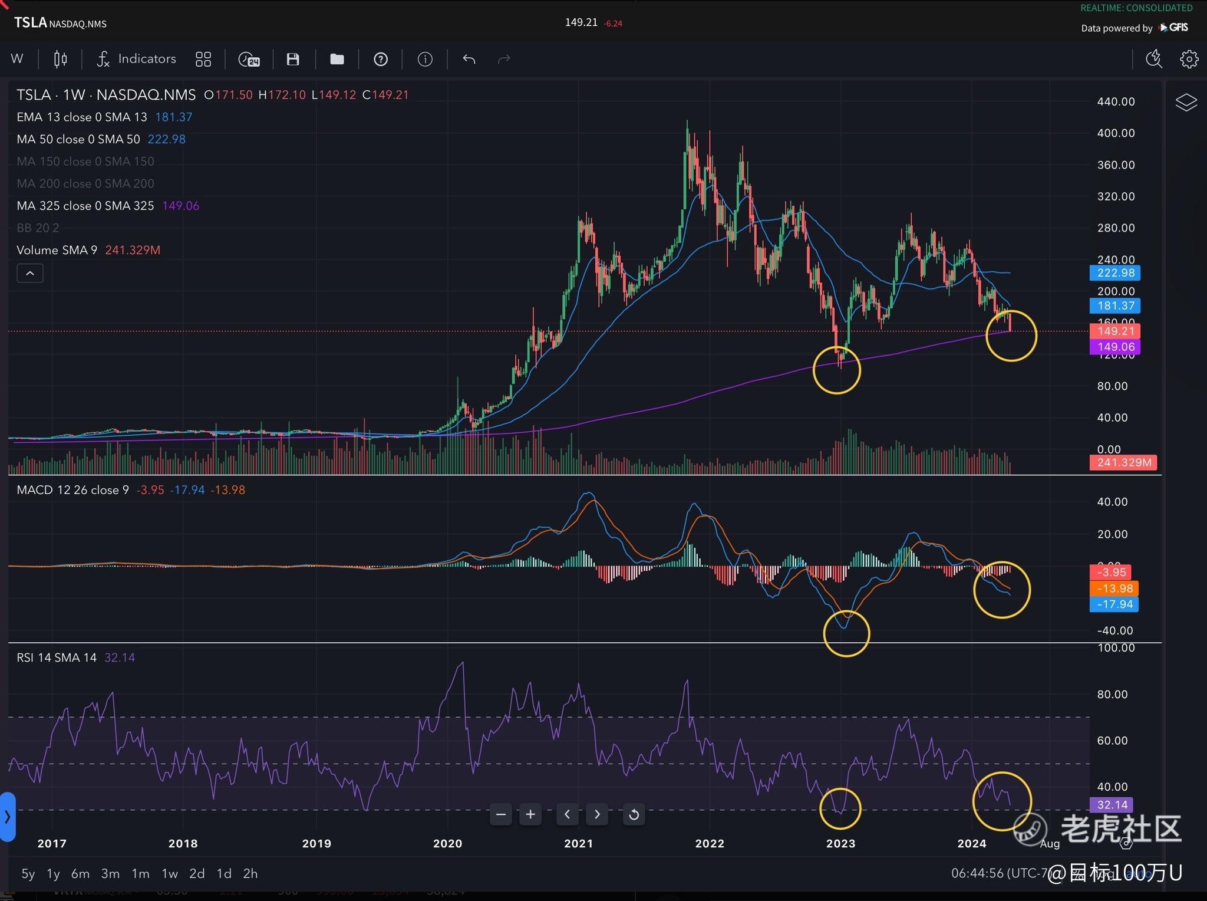
Task: Select the 1d range
Action: [x=224, y=874]
